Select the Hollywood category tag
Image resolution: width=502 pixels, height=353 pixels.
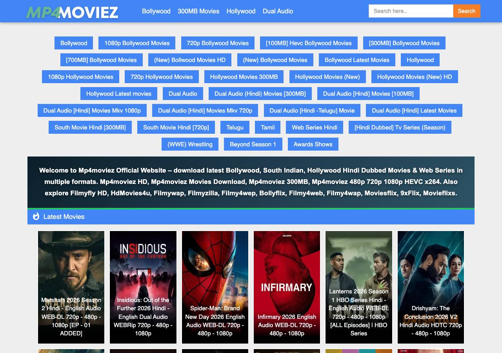pos(420,60)
